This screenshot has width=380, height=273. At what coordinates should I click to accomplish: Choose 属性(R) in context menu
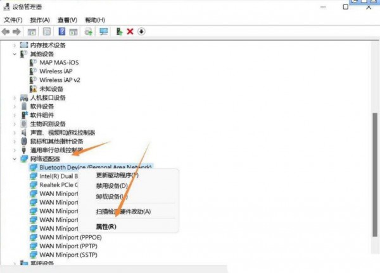[x=106, y=227]
